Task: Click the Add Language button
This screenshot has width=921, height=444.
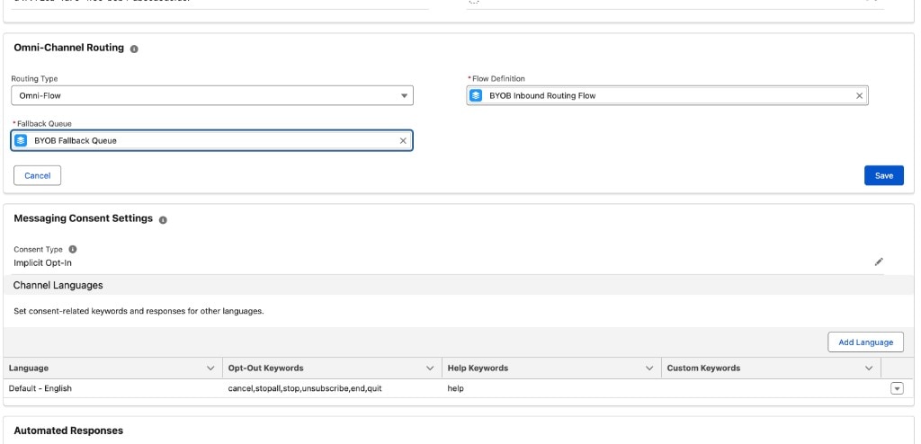Action: (866, 342)
